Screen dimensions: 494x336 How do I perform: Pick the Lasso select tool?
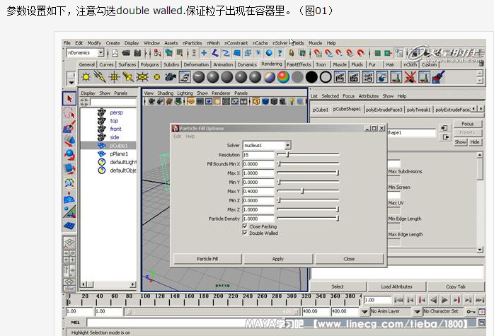(x=69, y=112)
